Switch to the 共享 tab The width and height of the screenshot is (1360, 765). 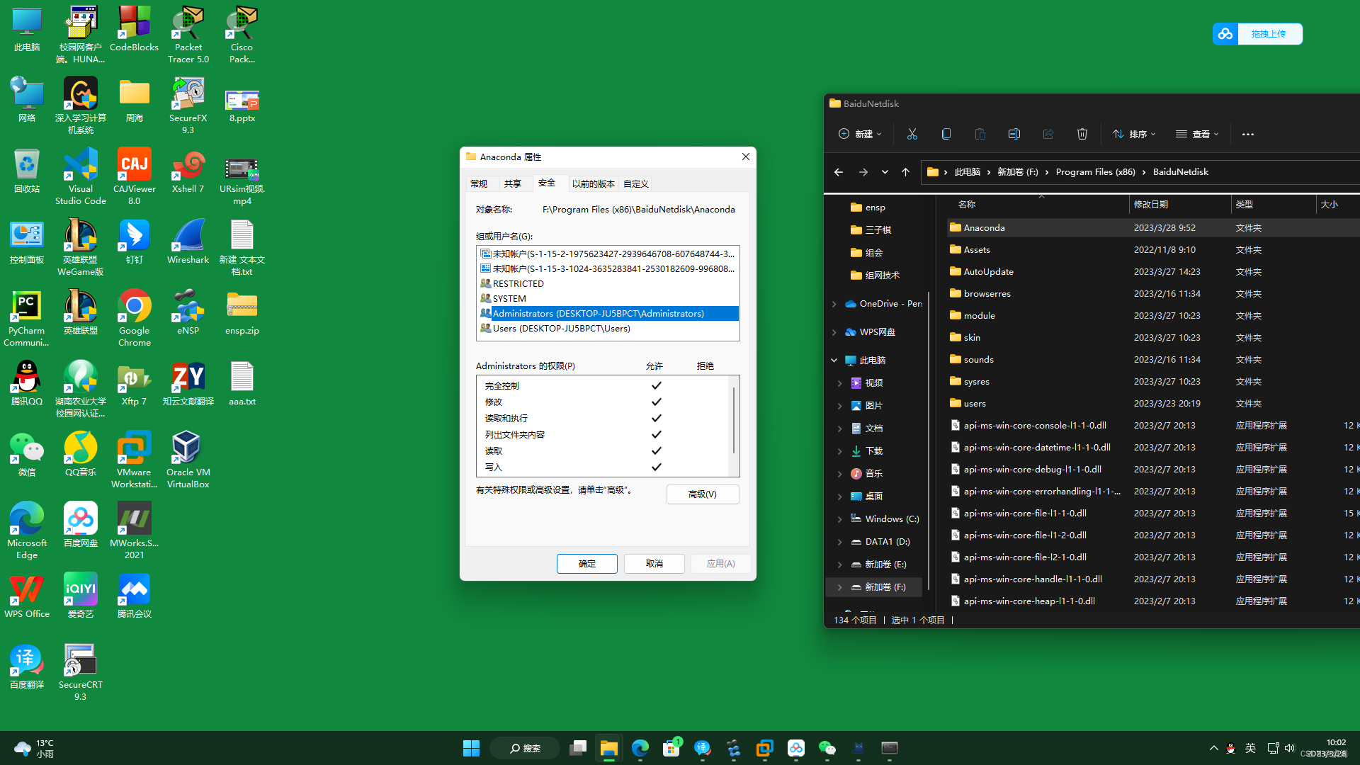(514, 183)
